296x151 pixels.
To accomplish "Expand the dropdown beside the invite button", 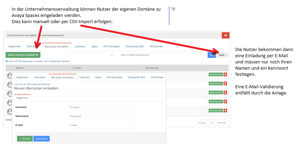I will click(x=112, y=55).
